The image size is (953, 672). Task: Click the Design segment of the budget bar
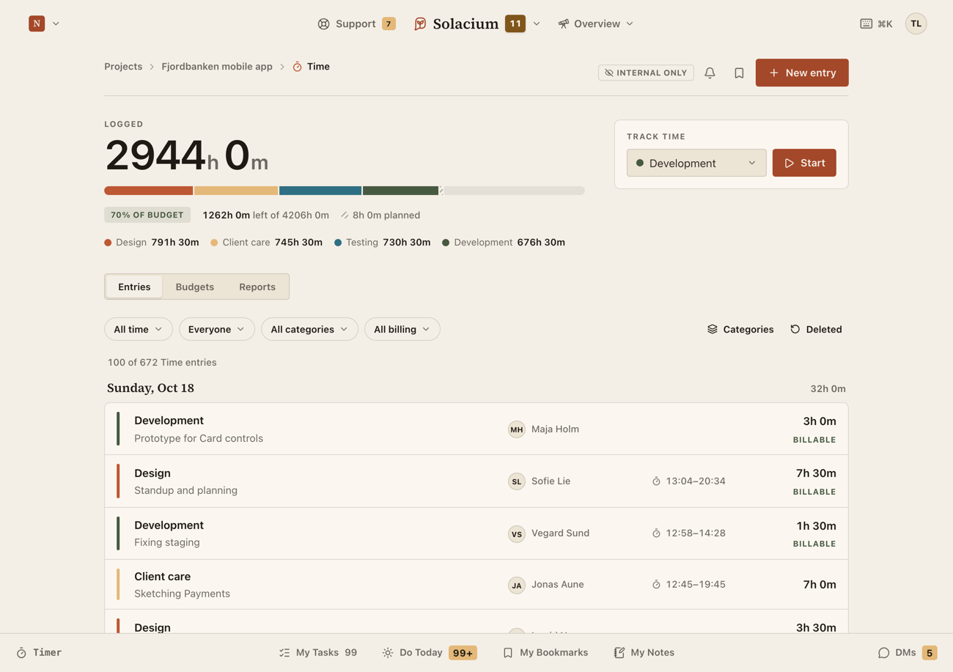tap(149, 191)
